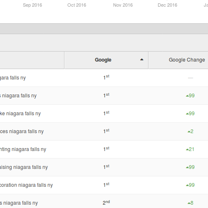
Task: Click the 2nd Google rank value
Action: [x=106, y=203]
